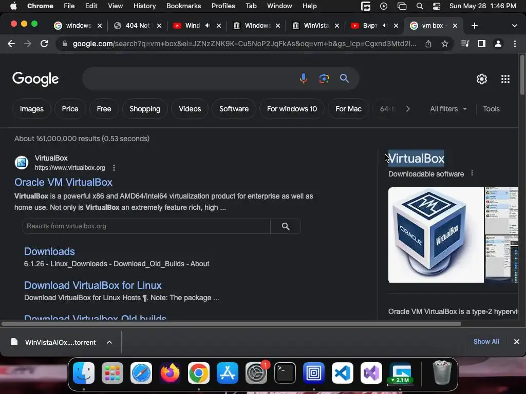Open Finder from the dock
The height and width of the screenshot is (394, 526).
[x=84, y=373]
